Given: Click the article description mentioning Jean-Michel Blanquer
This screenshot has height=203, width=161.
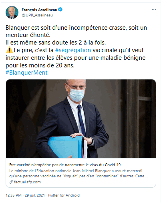Looking at the screenshot, I should pos(78,173).
